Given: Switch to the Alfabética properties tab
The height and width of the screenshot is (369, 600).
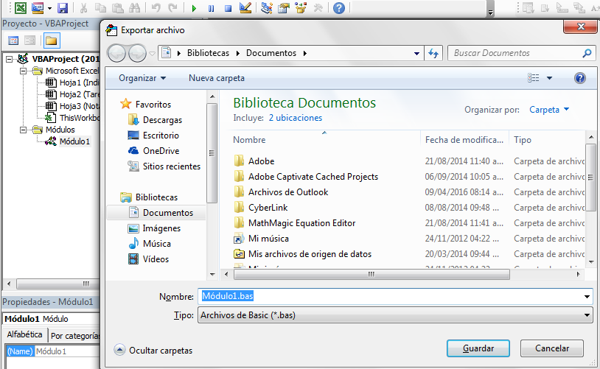Looking at the screenshot, I should (24, 334).
